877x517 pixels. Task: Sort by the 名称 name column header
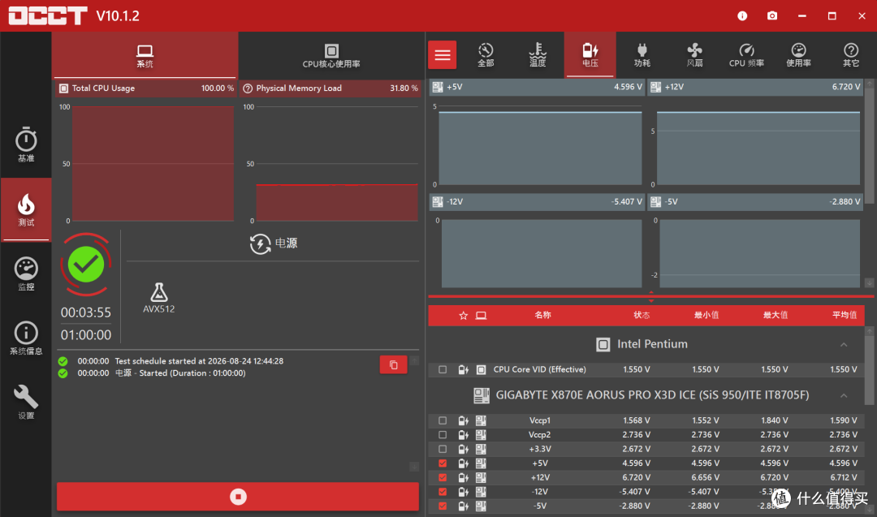click(x=542, y=315)
